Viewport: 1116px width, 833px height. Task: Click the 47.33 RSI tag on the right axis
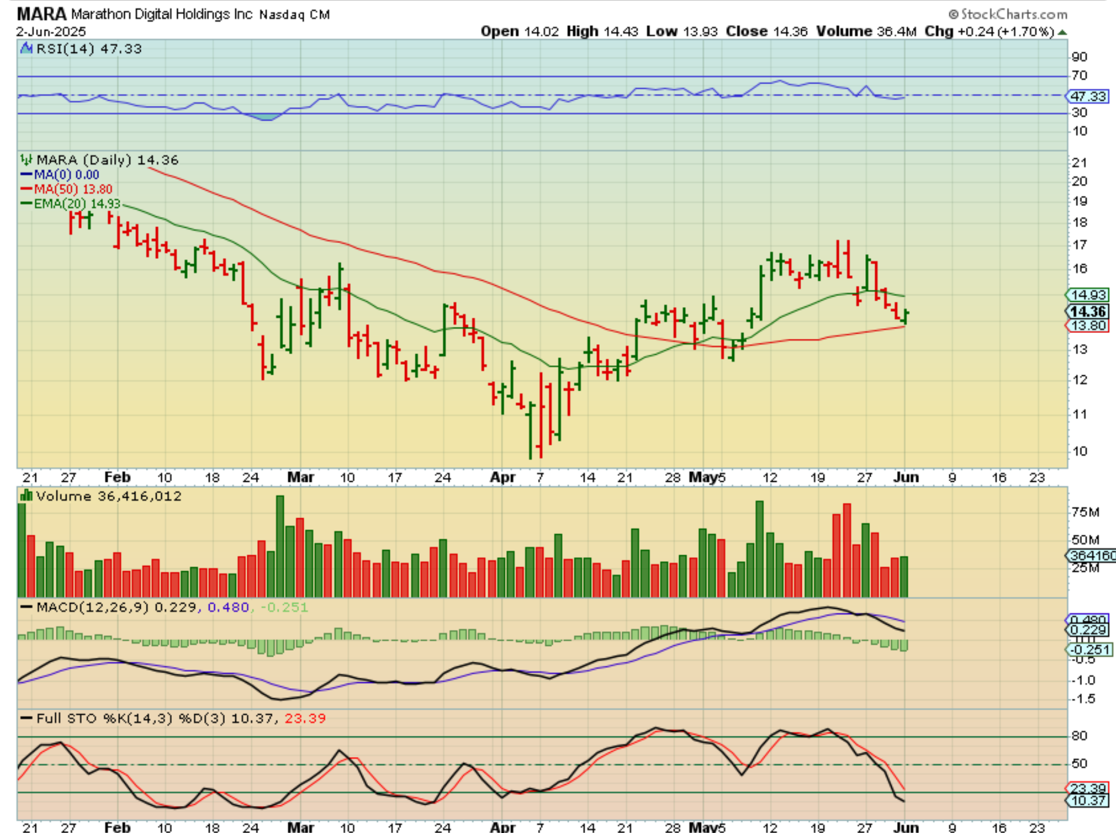(1088, 96)
